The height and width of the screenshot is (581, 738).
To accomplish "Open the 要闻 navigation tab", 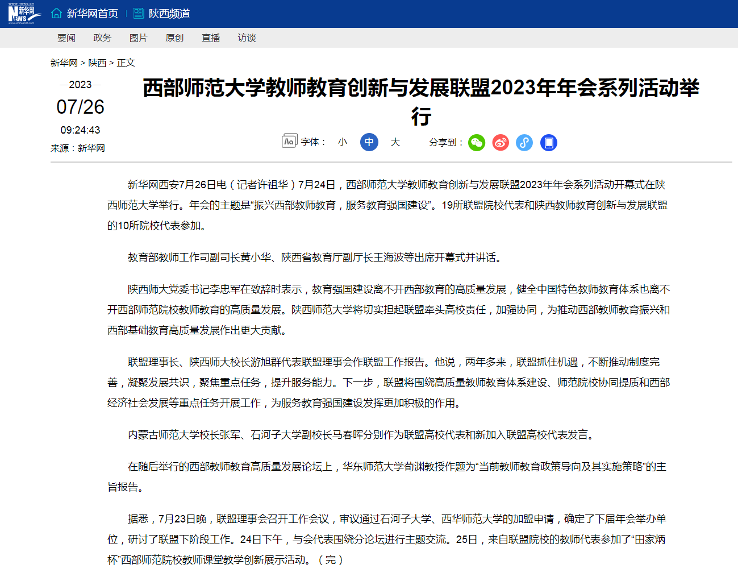I will click(66, 38).
